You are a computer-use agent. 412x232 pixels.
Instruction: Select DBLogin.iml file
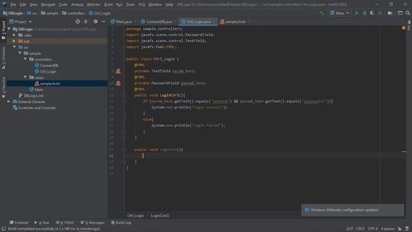[33, 95]
